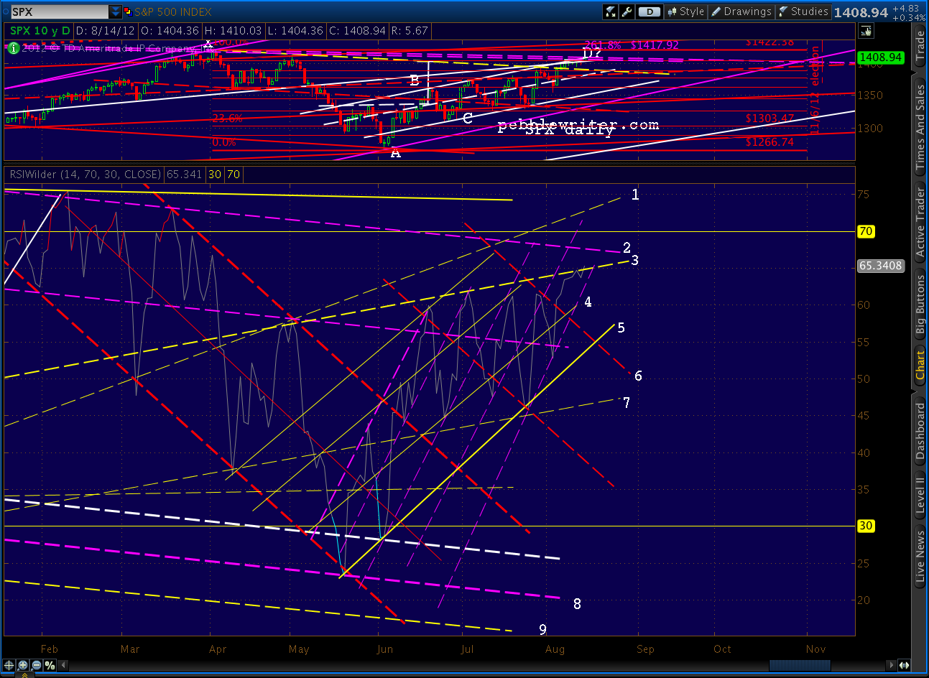929x678 pixels.
Task: Toggle percent view button
Action: point(50,666)
